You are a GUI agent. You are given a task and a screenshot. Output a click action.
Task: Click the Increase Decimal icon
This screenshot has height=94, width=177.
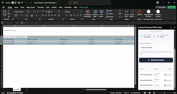tap(77, 15)
